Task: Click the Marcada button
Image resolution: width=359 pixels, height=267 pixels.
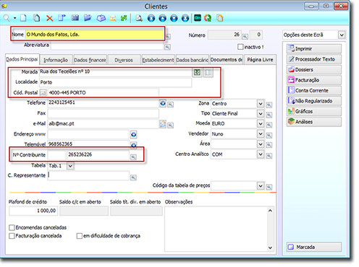Action: point(314,247)
